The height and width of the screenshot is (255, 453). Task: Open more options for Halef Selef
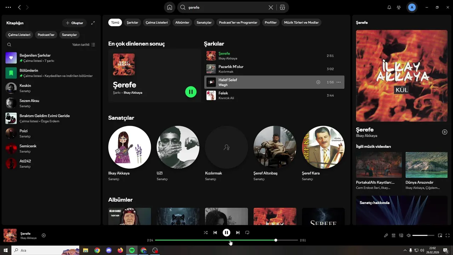(x=338, y=82)
